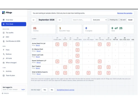This screenshot has width=138, height=104.
Task: Mark Acme Steel GSTR-3B box
Action: click(108, 44)
